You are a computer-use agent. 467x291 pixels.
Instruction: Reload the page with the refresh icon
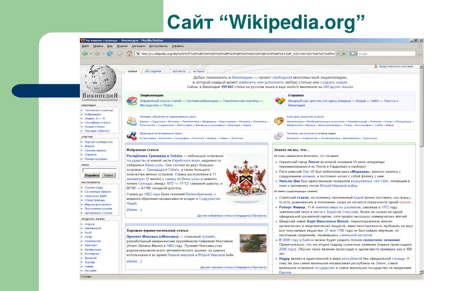click(x=110, y=54)
